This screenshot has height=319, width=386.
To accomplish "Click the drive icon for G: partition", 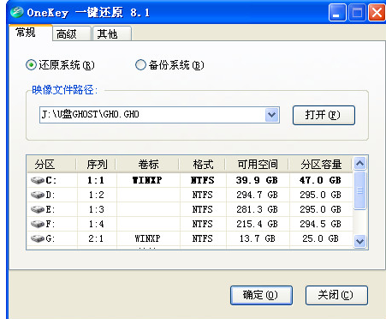I will pos(38,238).
